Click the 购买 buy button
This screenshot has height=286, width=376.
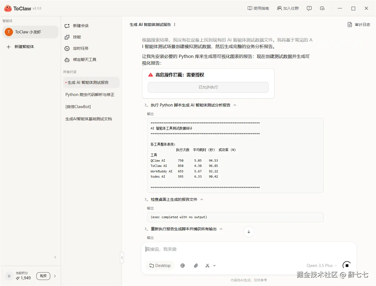coord(43,276)
